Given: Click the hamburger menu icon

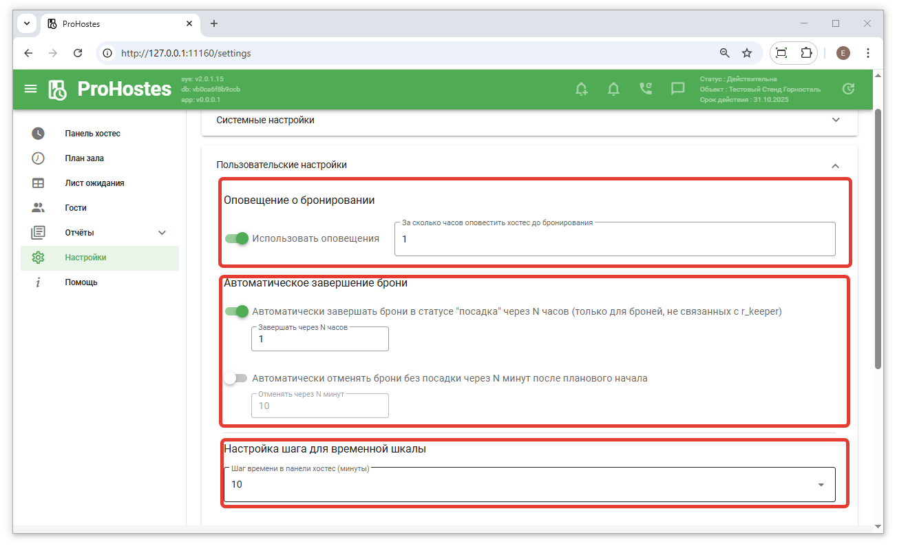Looking at the screenshot, I should [30, 89].
